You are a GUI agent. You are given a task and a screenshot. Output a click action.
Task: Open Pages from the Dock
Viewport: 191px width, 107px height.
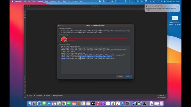(x=118, y=103)
